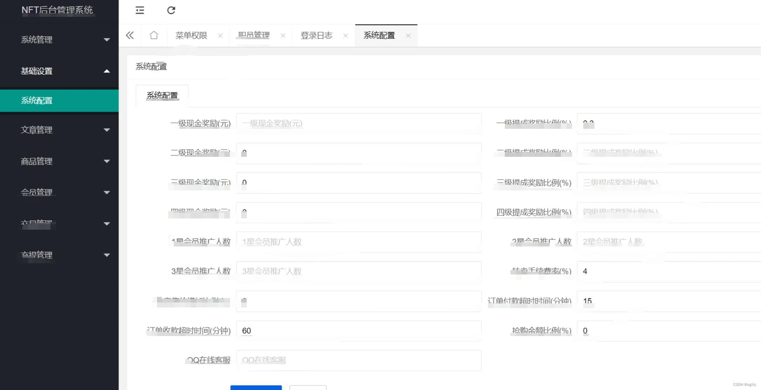This screenshot has height=390, width=761.
Task: Close the 系统配置 tab
Action: 408,36
